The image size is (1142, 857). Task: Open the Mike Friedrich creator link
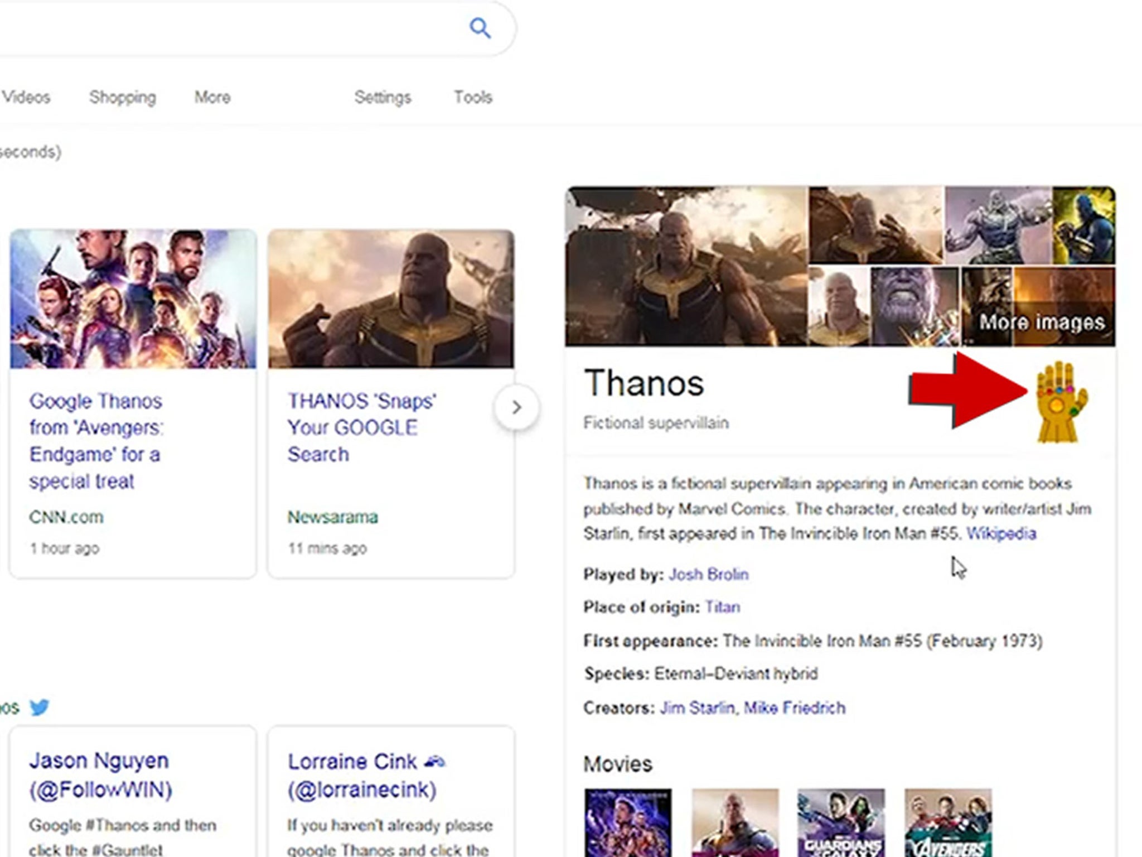(795, 708)
